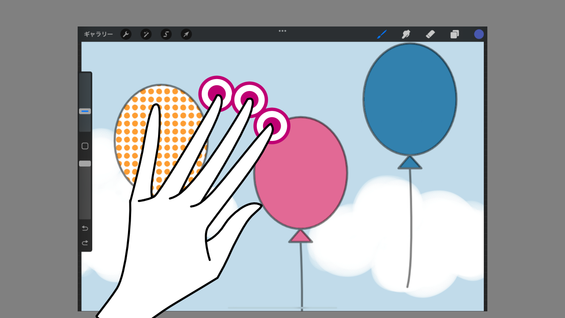Tap the blue balloon on canvas

tap(410, 99)
